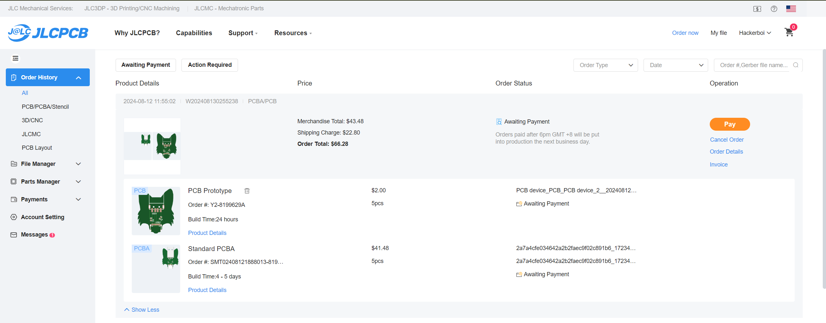826x323 pixels.
Task: Click PCB order number Y2-8199629A
Action: (228, 205)
